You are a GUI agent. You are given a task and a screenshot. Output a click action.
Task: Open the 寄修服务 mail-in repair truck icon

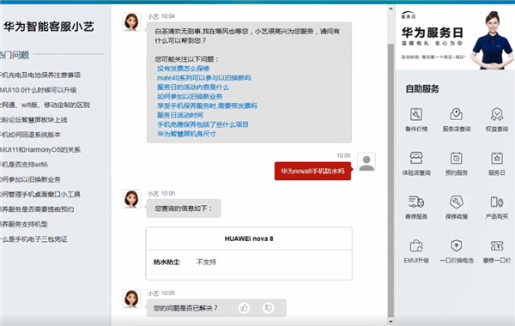pos(416,202)
